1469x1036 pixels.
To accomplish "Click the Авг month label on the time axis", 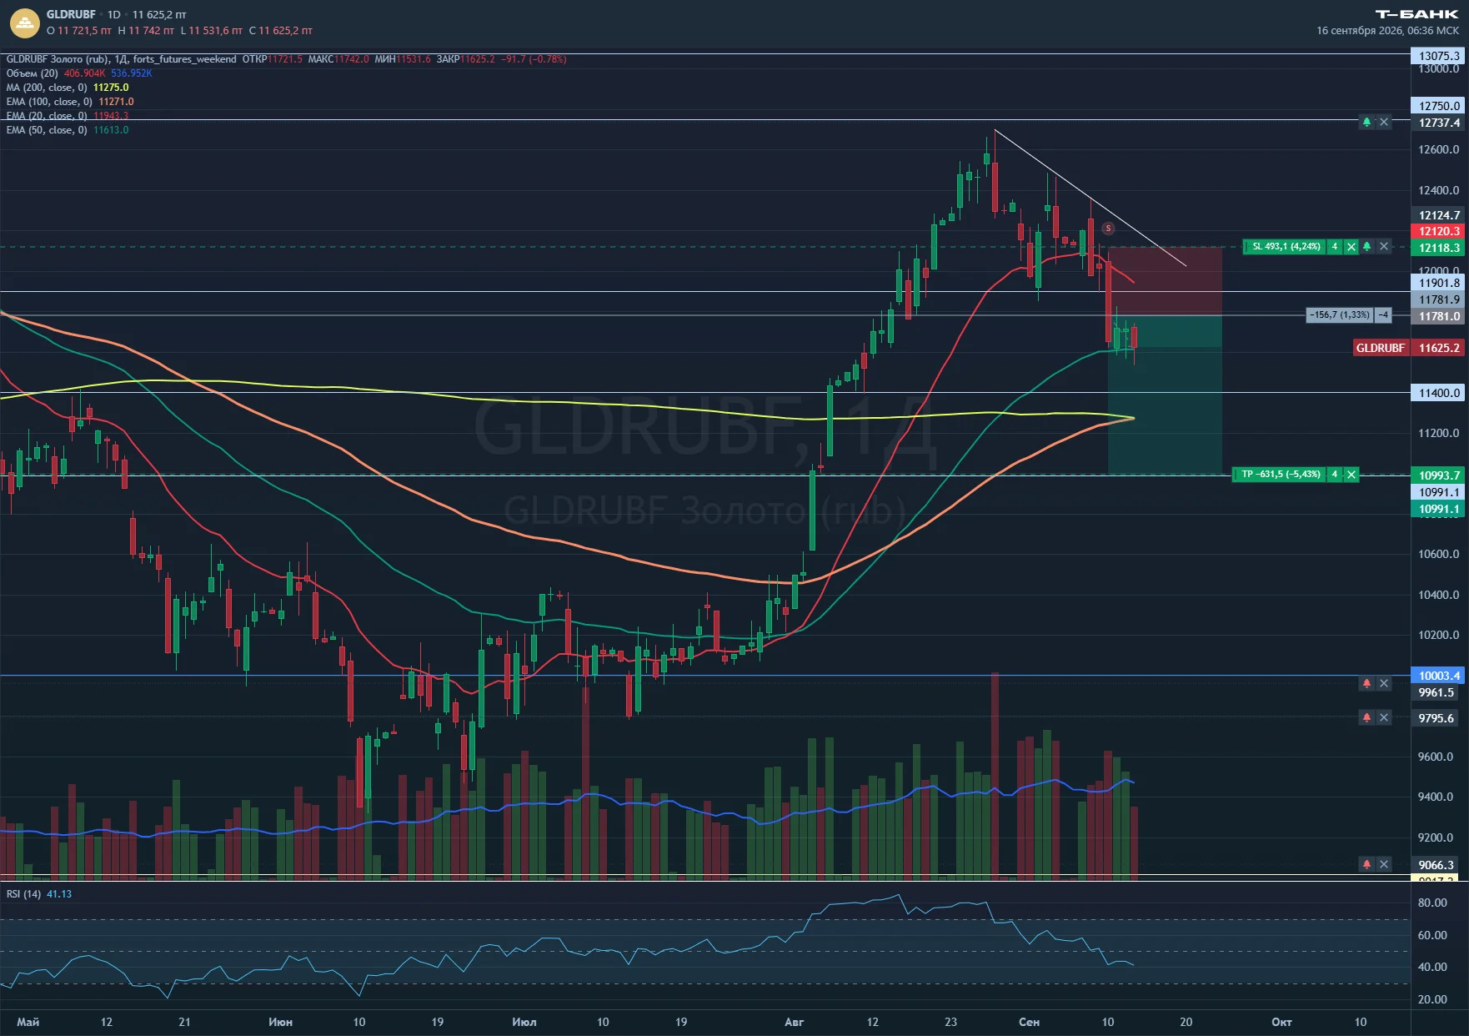I will 795,1022.
